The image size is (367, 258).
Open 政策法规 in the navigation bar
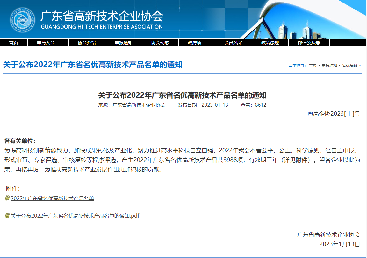[270, 43]
